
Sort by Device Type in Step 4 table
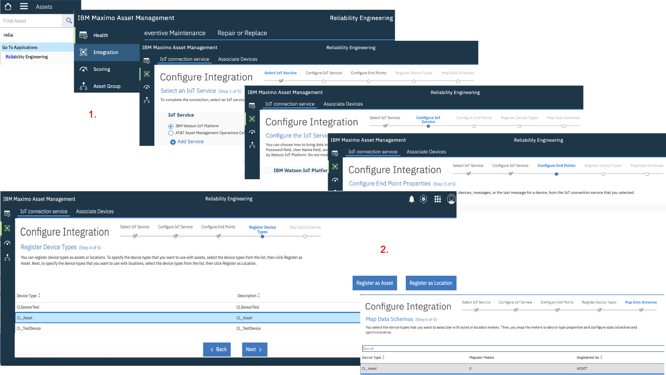(x=29, y=295)
